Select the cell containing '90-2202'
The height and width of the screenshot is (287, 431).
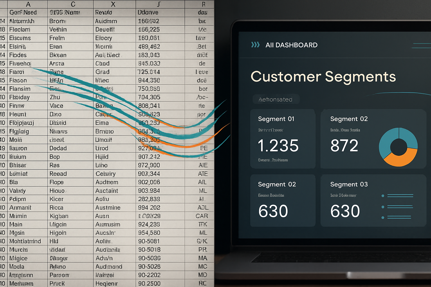click(x=160, y=275)
